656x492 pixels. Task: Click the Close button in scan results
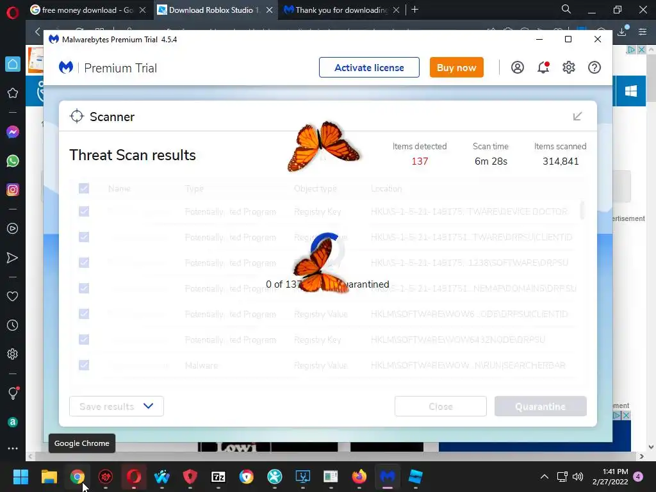pyautogui.click(x=441, y=406)
